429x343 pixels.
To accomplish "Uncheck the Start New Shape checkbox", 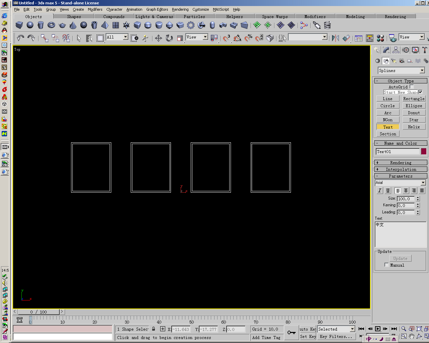I will (420, 92).
